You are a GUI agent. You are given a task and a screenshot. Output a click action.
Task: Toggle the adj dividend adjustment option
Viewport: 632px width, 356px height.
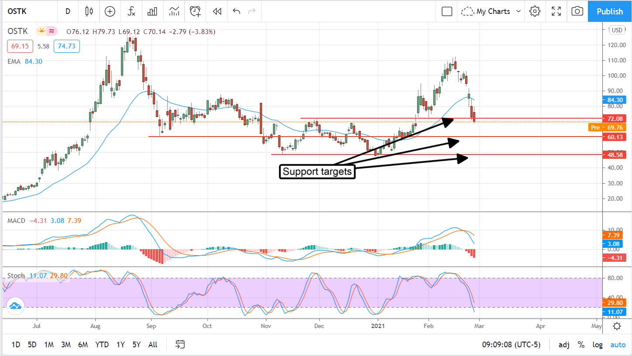563,345
